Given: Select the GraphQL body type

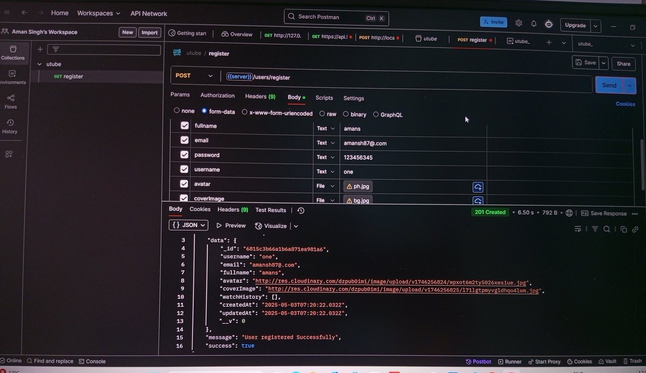Looking at the screenshot, I should pos(375,114).
